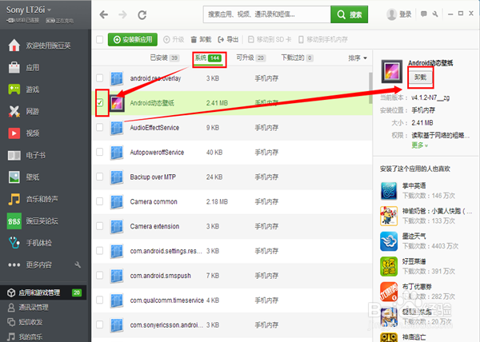Open the 音乐和铃声 music note icon

(14, 199)
